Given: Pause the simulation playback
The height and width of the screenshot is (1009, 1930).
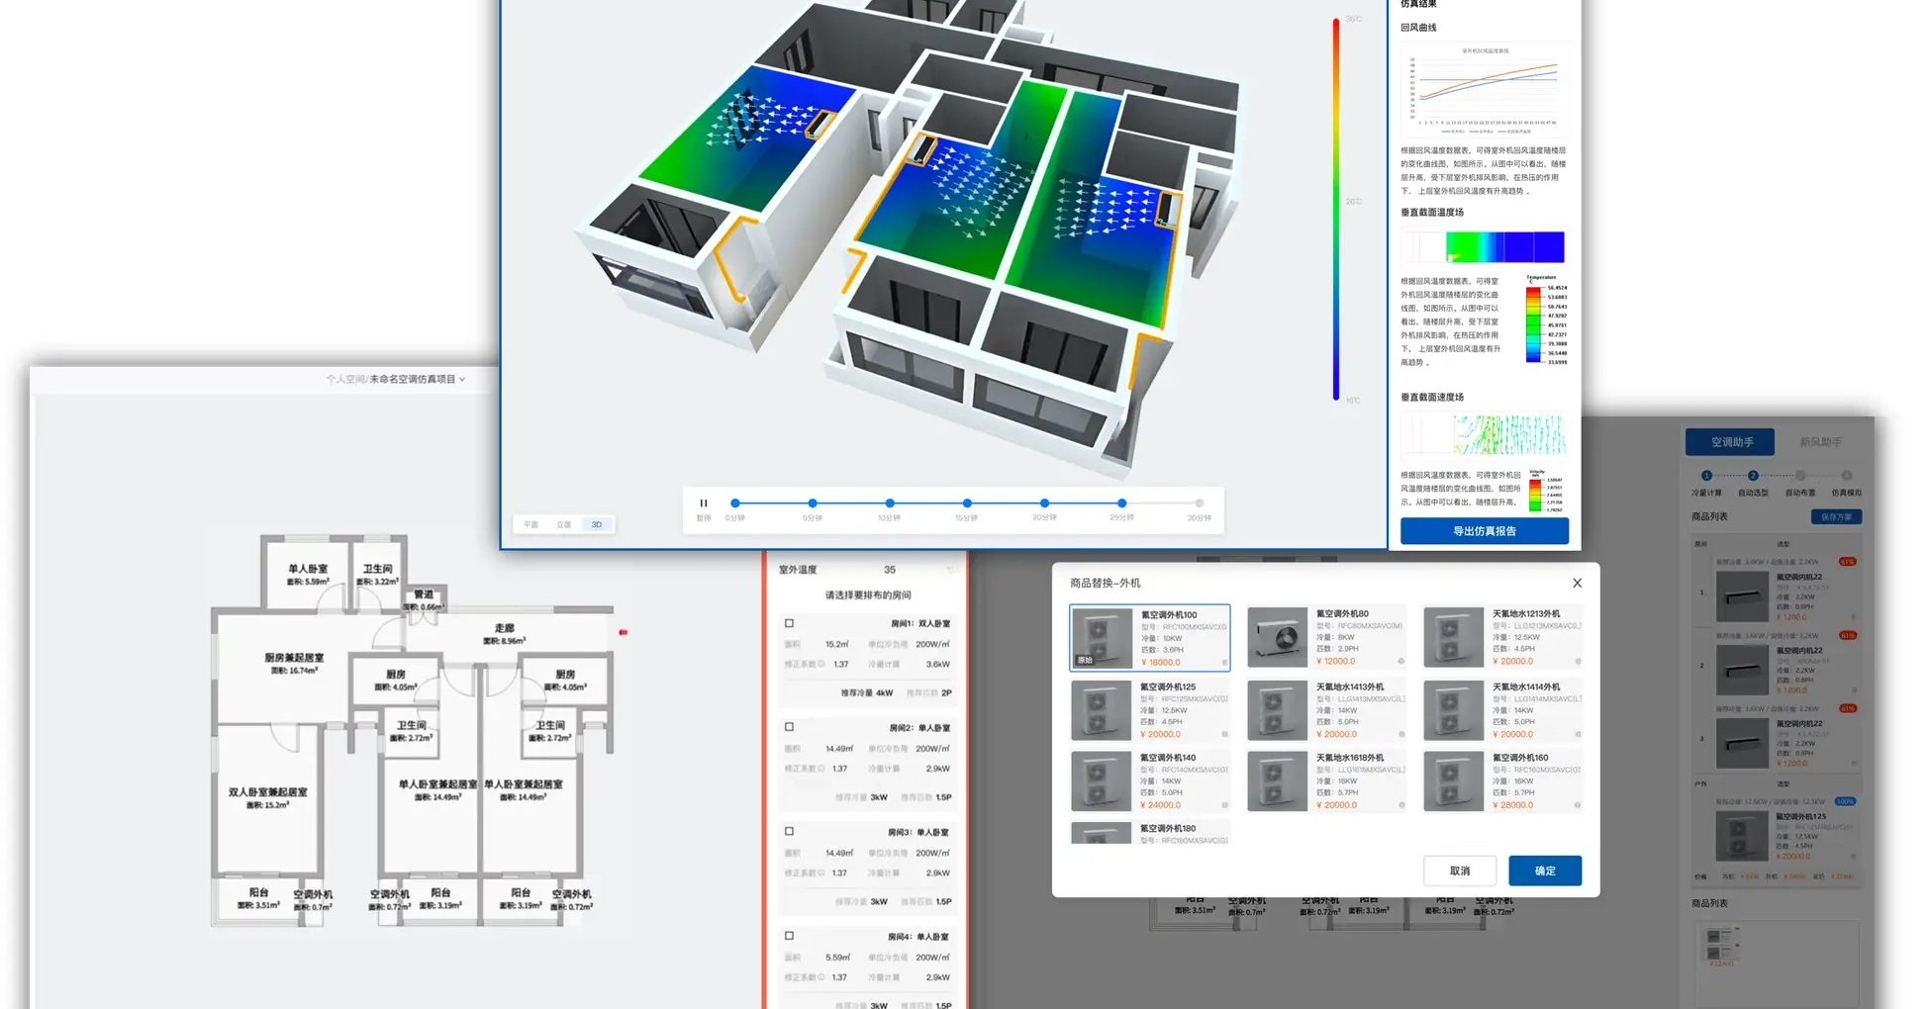Looking at the screenshot, I should [x=704, y=504].
